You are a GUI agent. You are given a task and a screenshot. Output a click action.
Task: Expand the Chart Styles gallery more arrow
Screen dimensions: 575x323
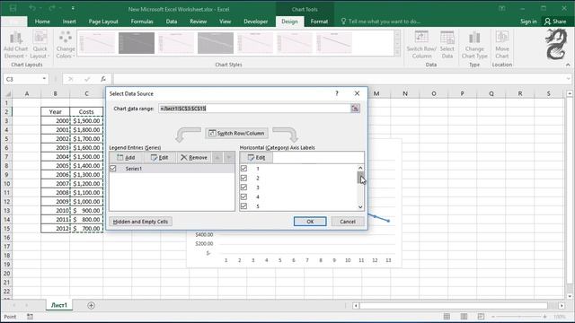[397, 53]
